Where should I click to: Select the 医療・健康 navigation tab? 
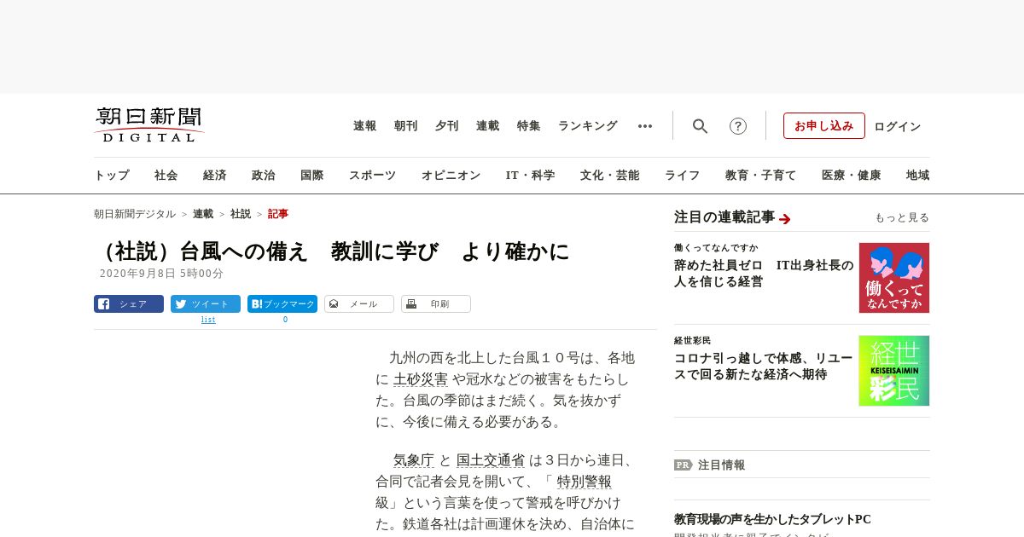pos(852,176)
